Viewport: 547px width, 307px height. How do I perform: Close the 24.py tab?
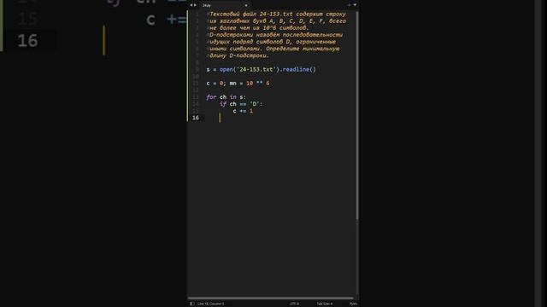pyautogui.click(x=246, y=6)
